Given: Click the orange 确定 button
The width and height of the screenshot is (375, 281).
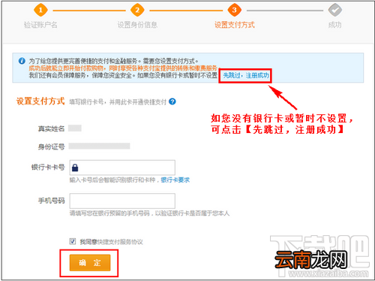Looking at the screenshot, I should click(x=90, y=263).
